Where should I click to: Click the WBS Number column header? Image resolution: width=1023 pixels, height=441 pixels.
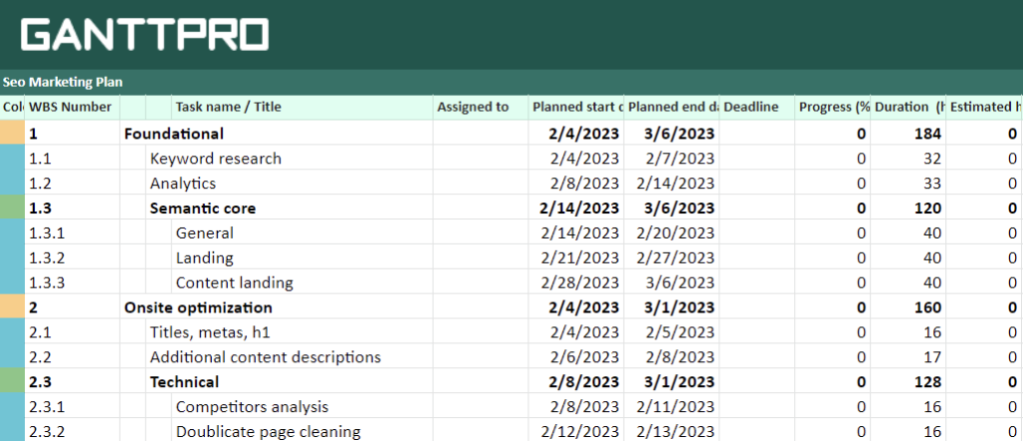[x=72, y=108]
